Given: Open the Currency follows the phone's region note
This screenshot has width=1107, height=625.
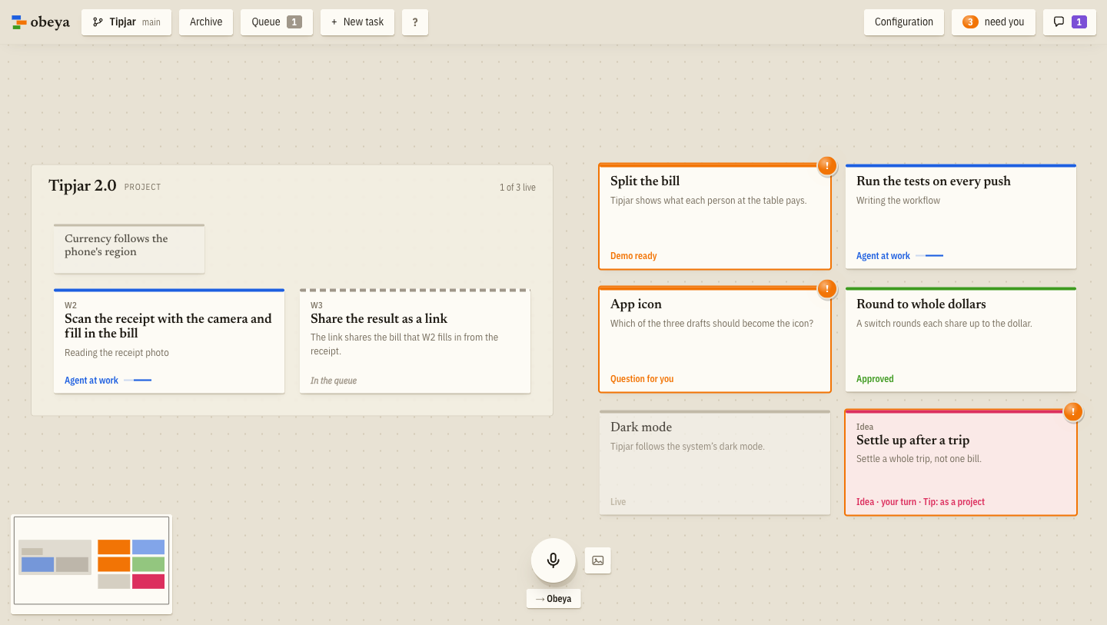Looking at the screenshot, I should (x=129, y=248).
